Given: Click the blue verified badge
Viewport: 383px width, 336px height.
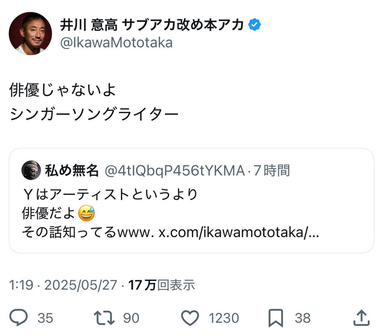Looking at the screenshot, I should pyautogui.click(x=255, y=25).
